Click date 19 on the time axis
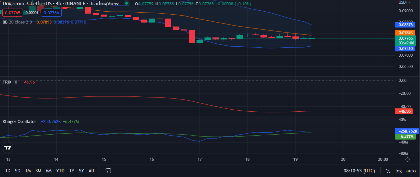 [x=295, y=159]
